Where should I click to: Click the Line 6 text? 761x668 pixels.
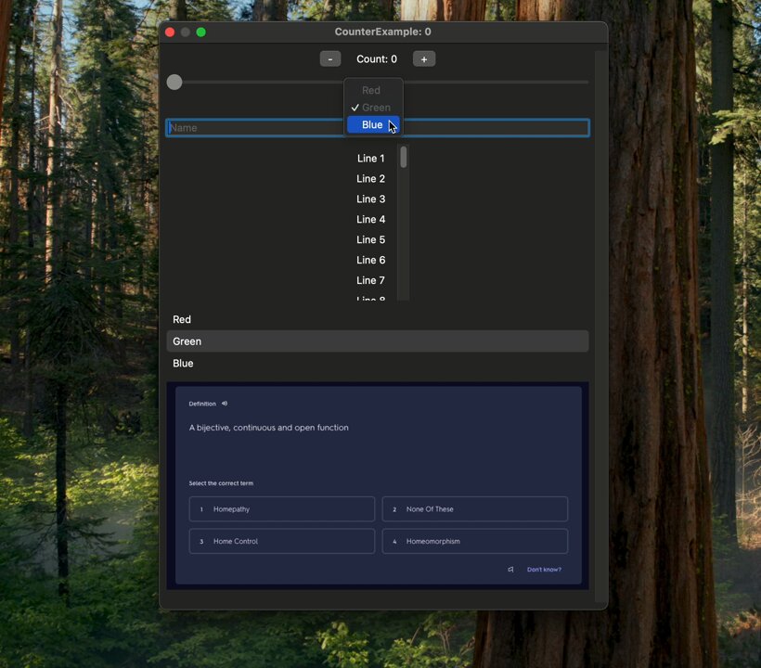pos(371,261)
